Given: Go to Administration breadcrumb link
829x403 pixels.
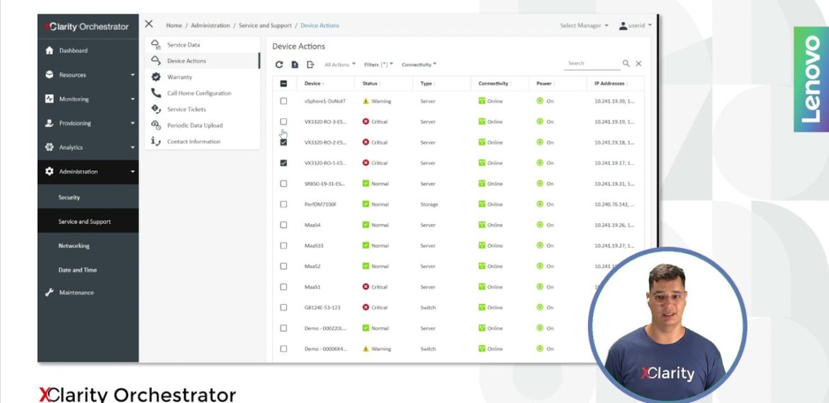Looking at the screenshot, I should click(210, 25).
